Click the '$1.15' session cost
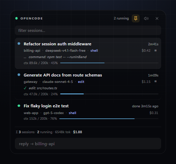The height and width of the screenshot is (164, 176). pos(146,81)
